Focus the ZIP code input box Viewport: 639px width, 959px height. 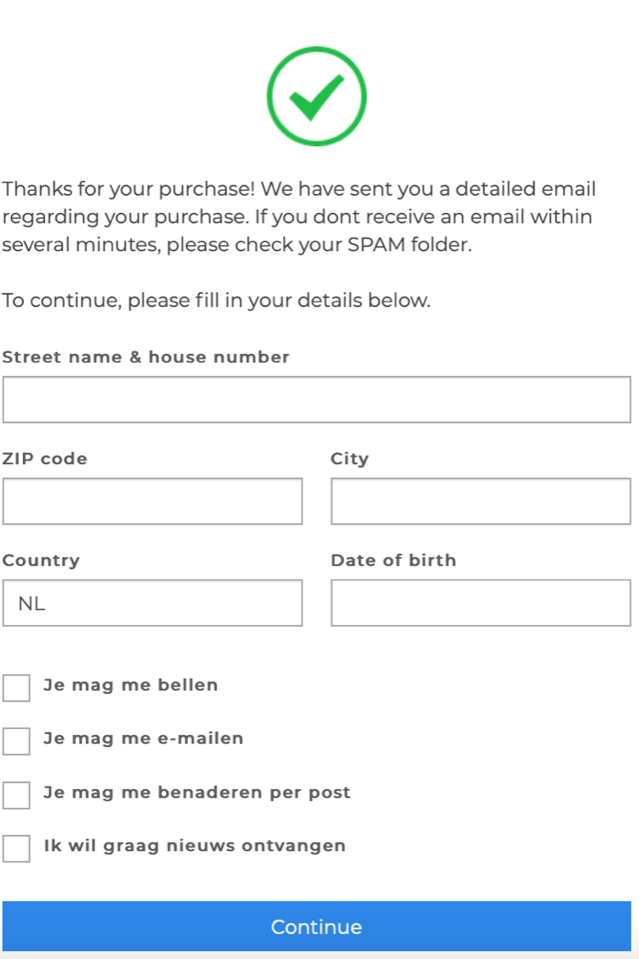pos(152,501)
